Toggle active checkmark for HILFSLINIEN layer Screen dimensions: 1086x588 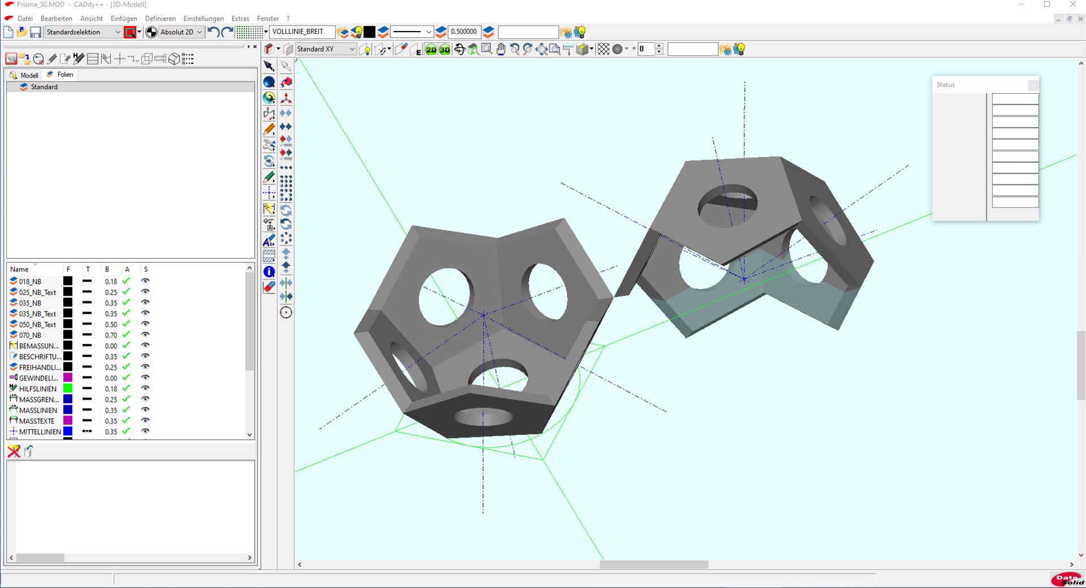[x=127, y=388]
